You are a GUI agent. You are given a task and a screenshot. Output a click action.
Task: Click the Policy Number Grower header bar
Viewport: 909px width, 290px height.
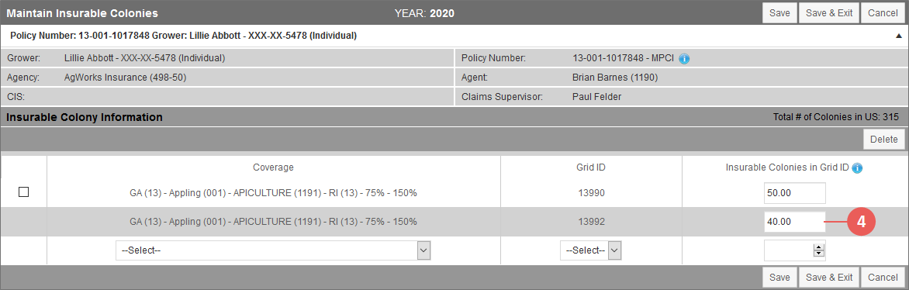click(x=454, y=36)
